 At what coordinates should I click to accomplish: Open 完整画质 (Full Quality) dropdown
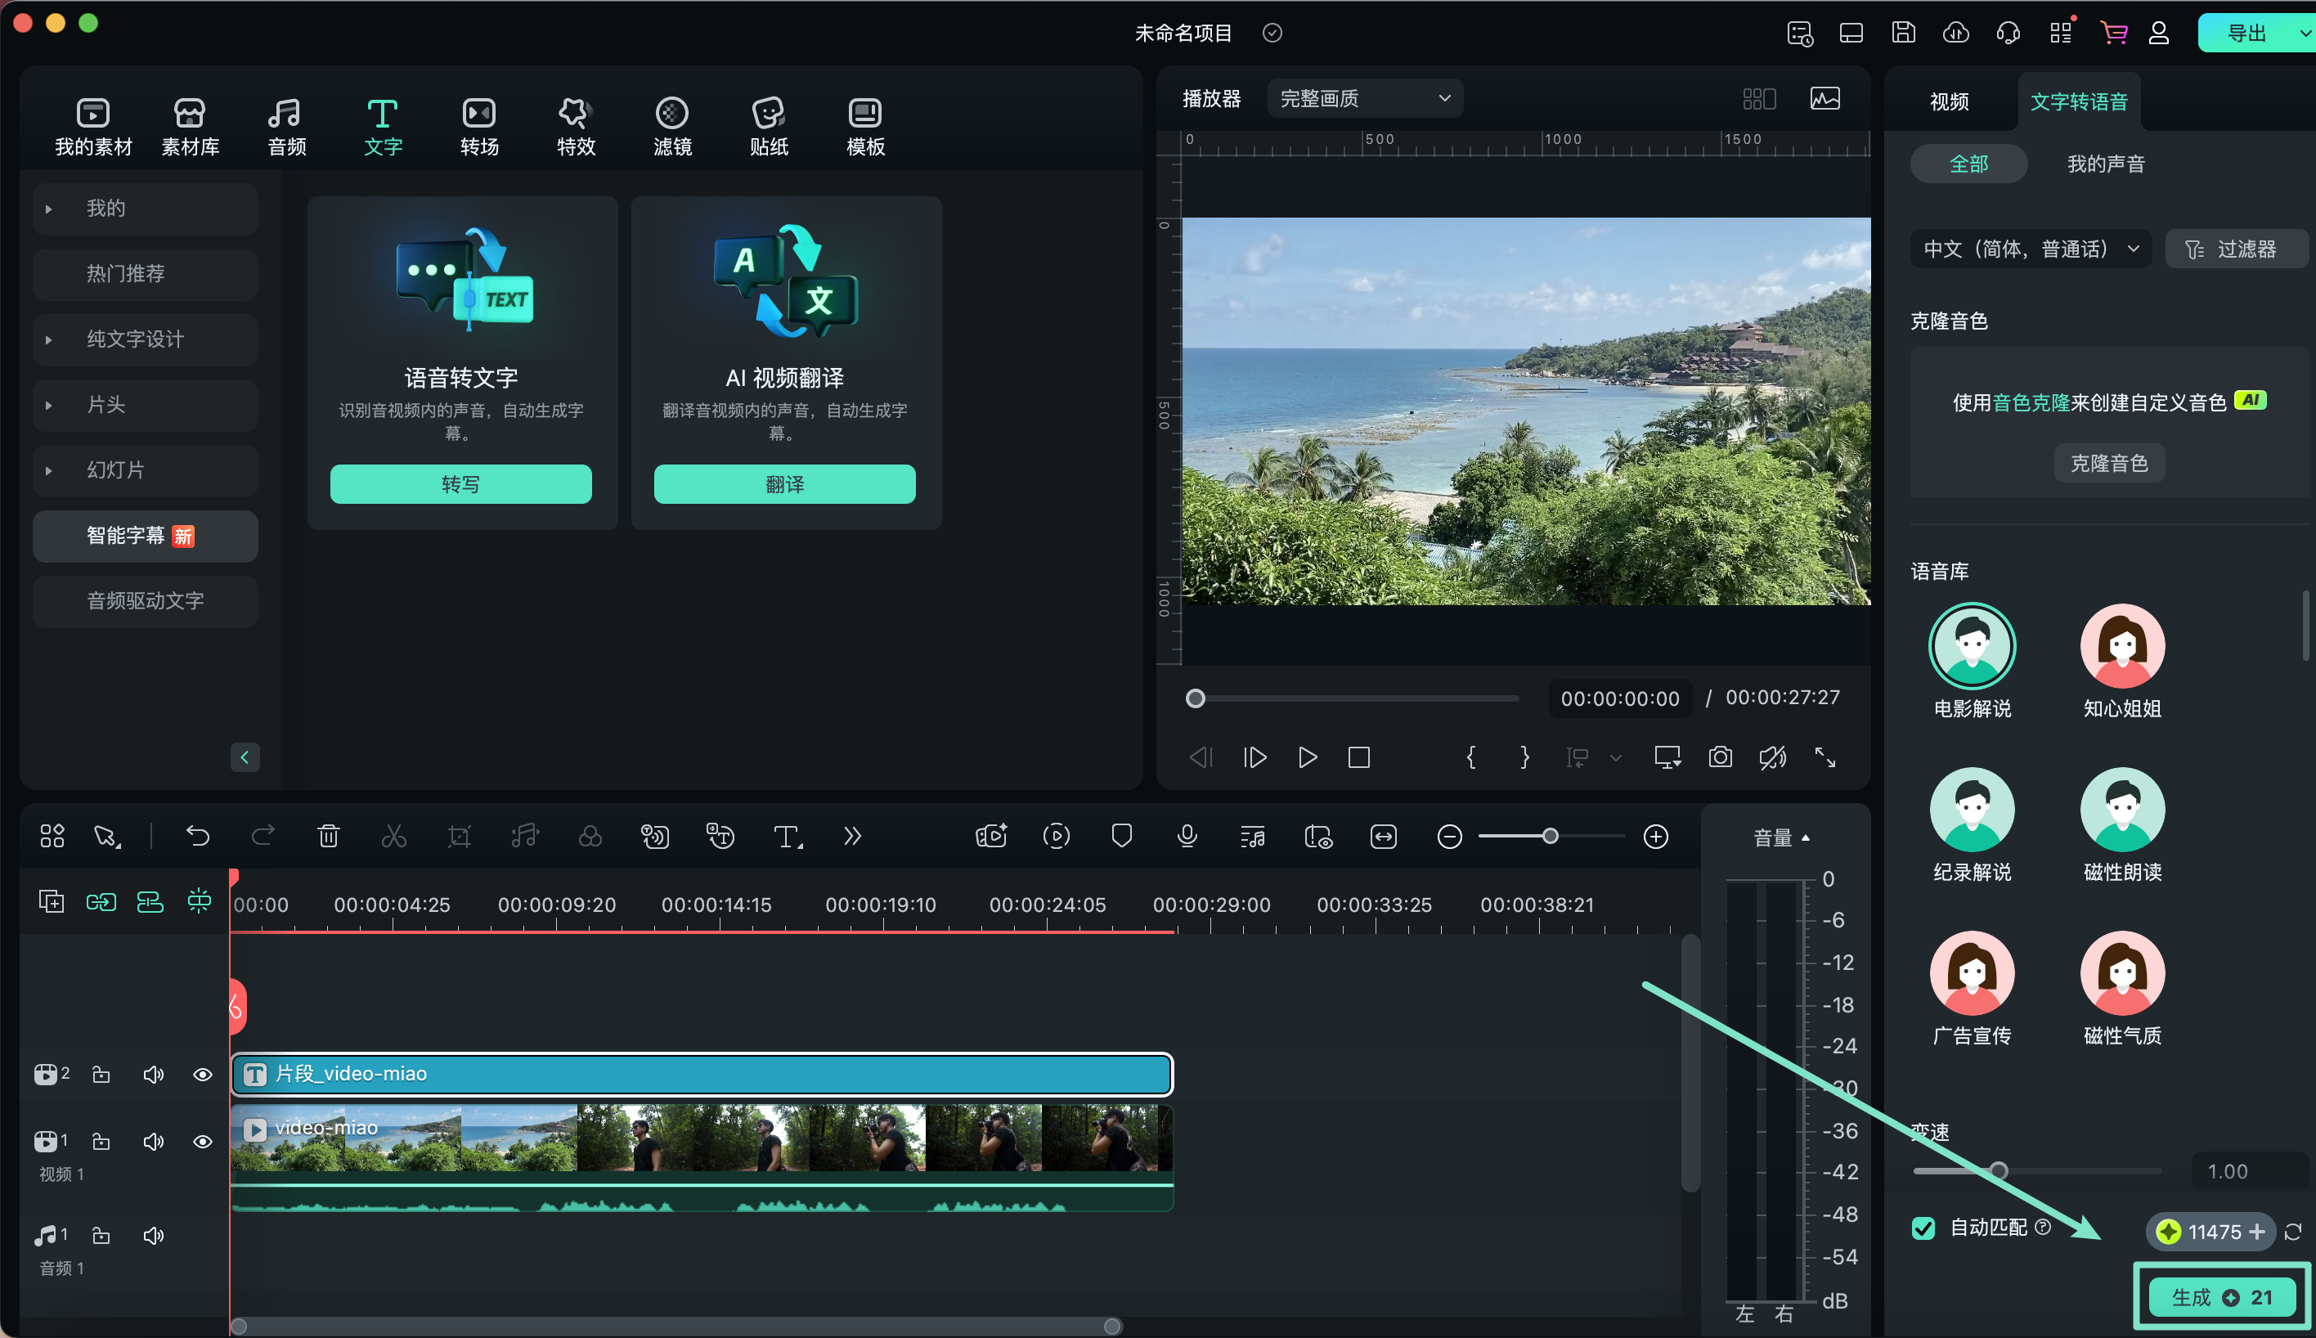1363,99
